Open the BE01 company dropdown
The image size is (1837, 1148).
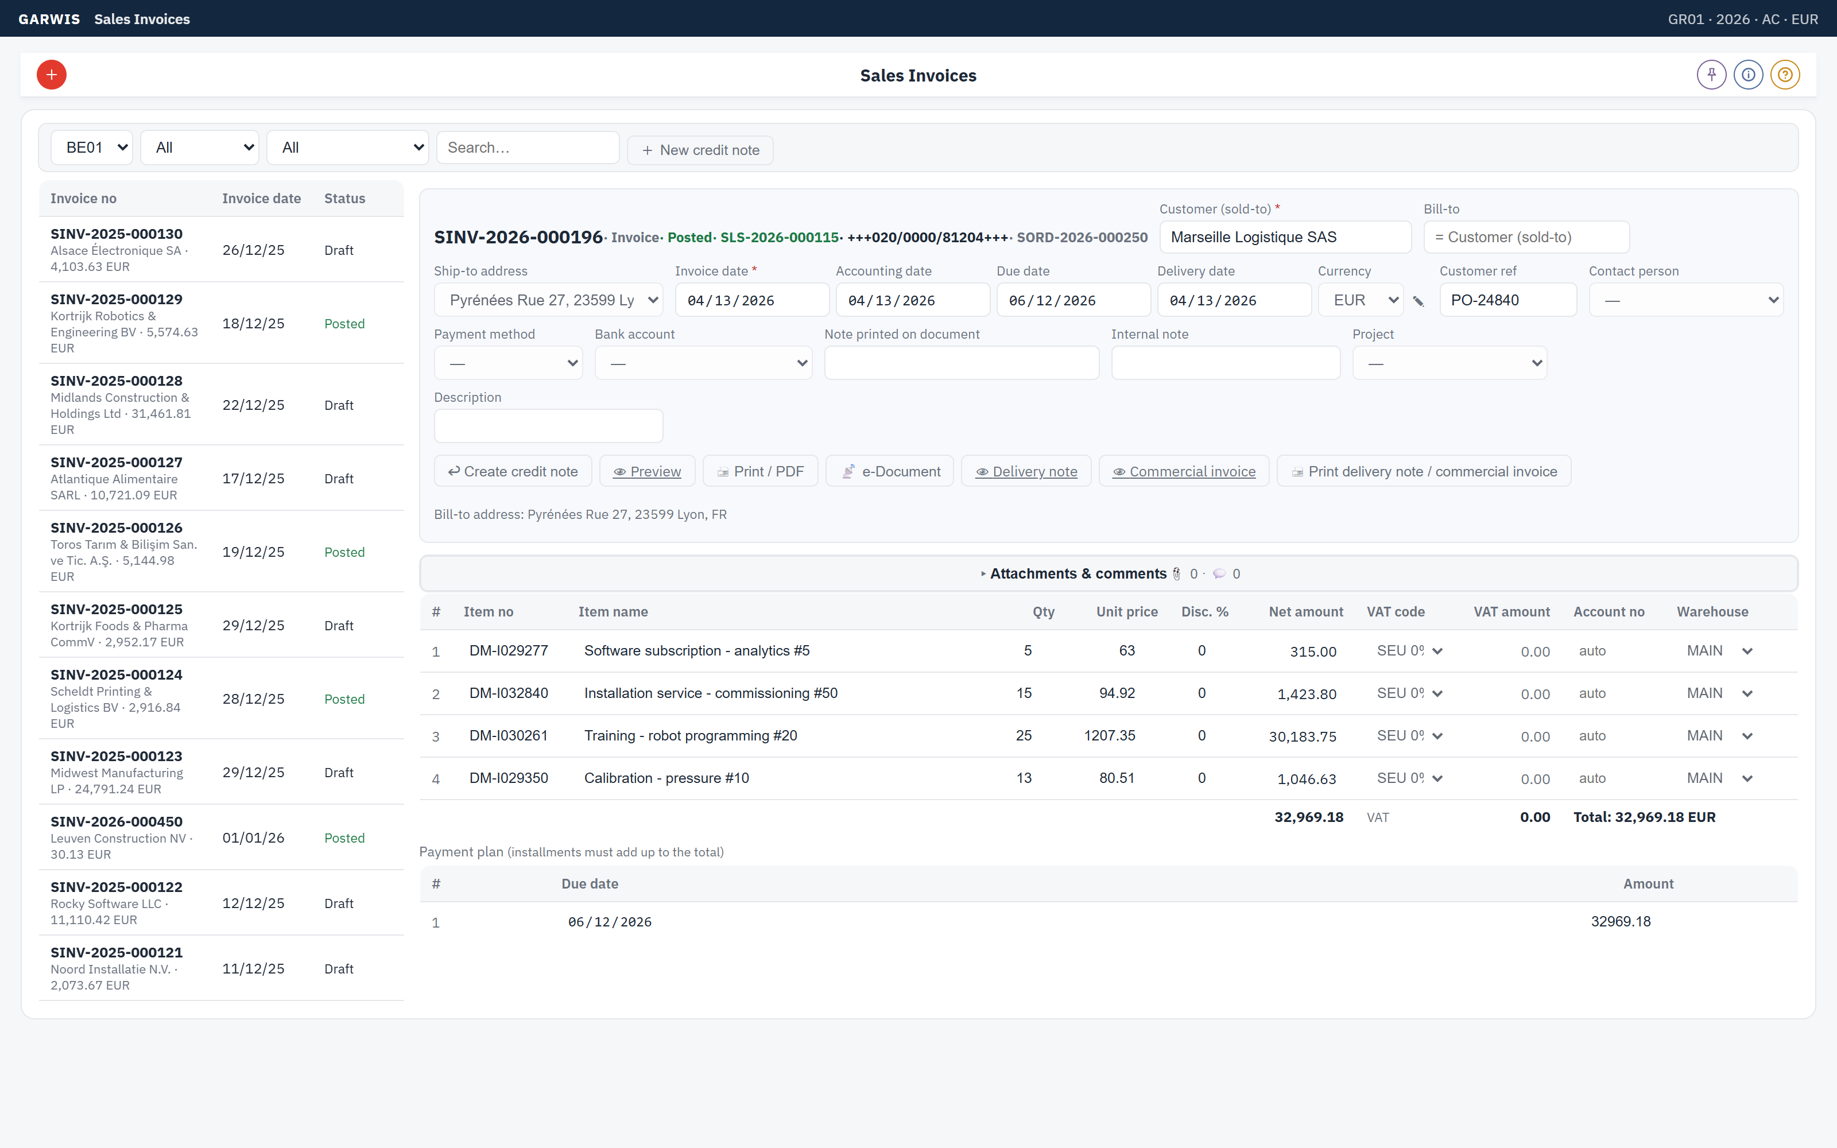click(92, 148)
